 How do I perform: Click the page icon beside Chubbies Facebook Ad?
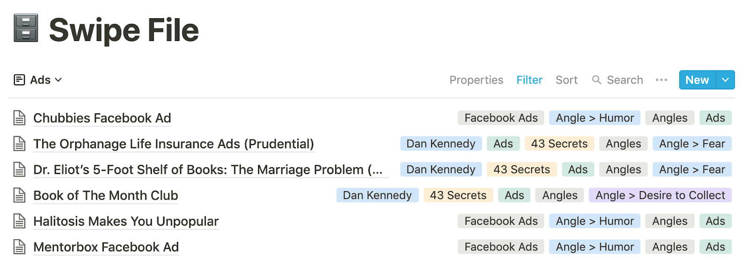19,118
